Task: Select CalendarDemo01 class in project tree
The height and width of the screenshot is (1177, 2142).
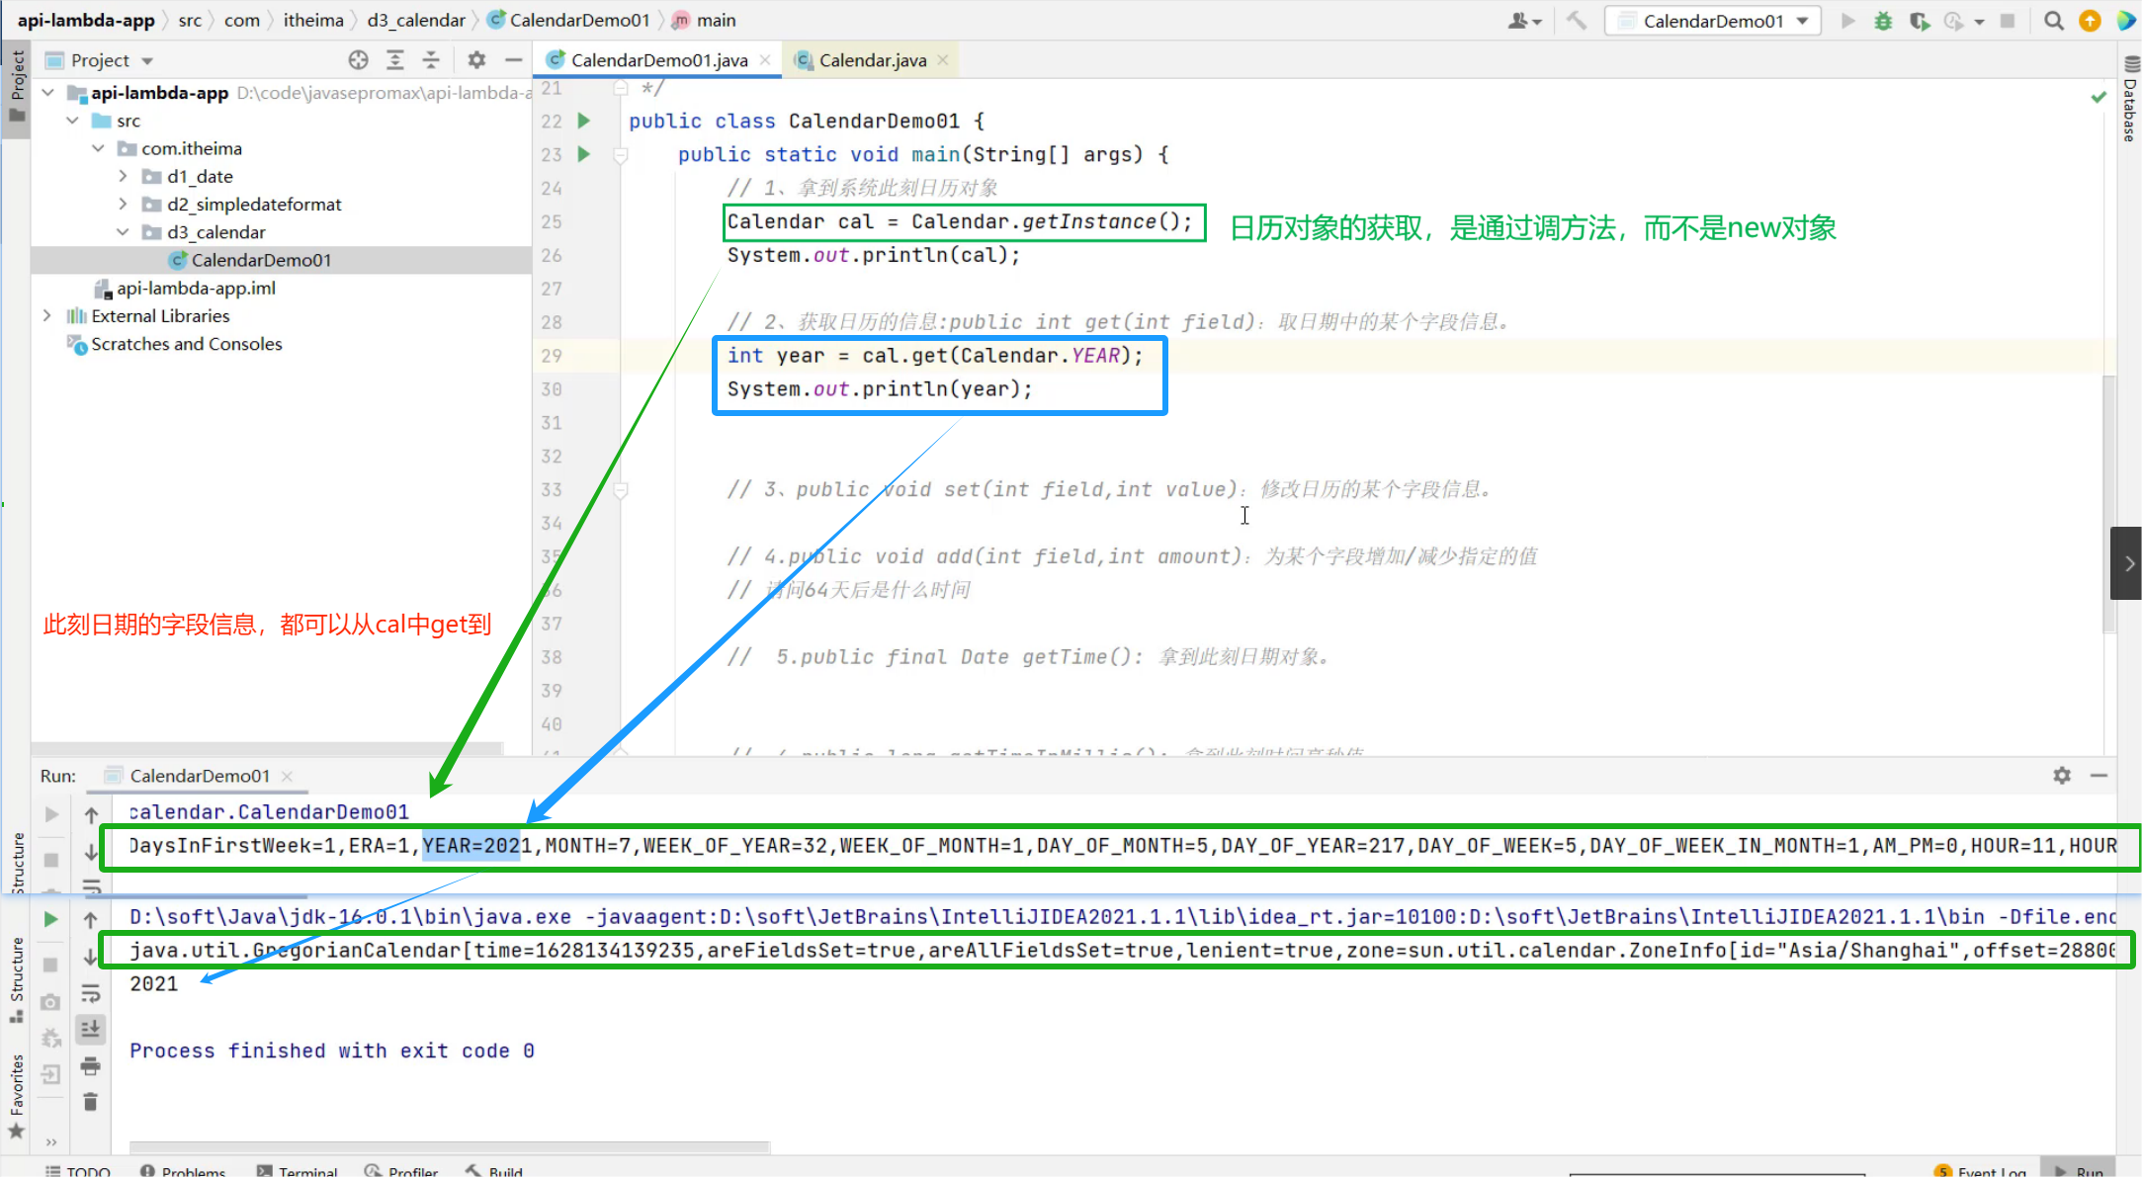Action: pyautogui.click(x=260, y=260)
